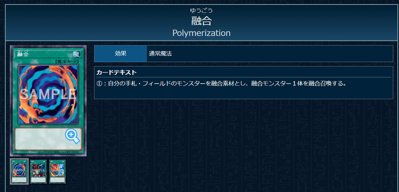Click the カードテキスト heading
This screenshot has width=399, height=192.
[x=116, y=72]
